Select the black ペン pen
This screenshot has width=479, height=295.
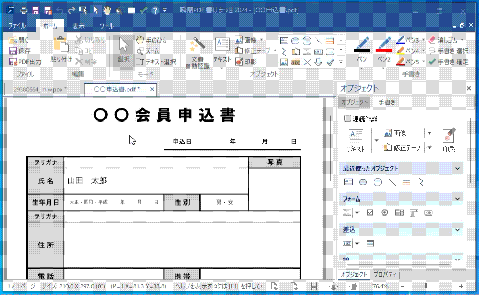(362, 50)
